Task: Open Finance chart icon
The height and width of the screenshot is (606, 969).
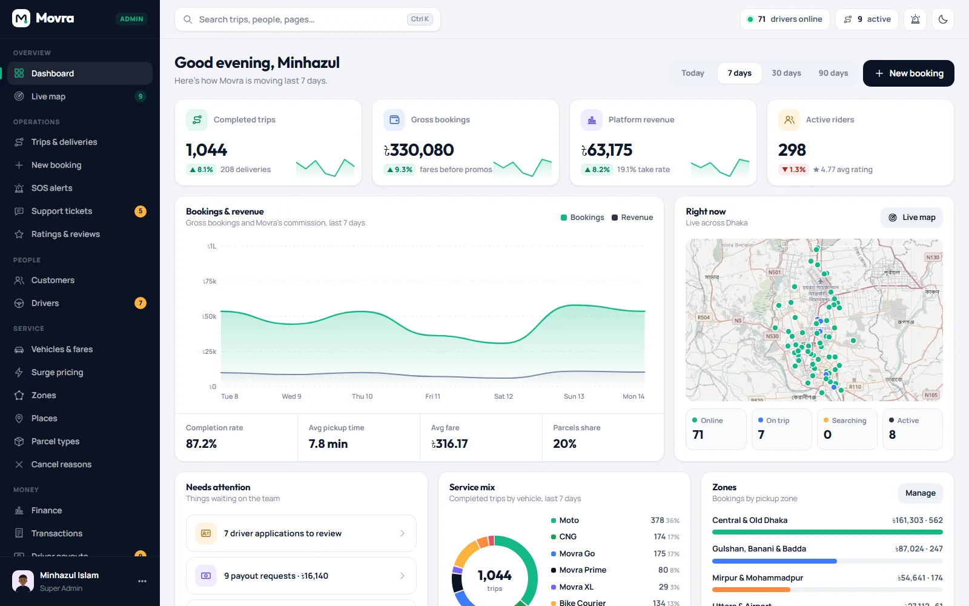Action: [x=19, y=510]
